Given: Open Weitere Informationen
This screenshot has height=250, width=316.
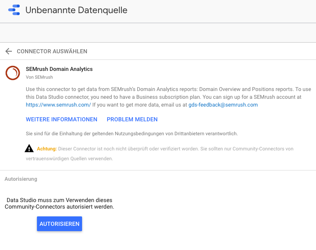Looking at the screenshot, I should coord(62,119).
